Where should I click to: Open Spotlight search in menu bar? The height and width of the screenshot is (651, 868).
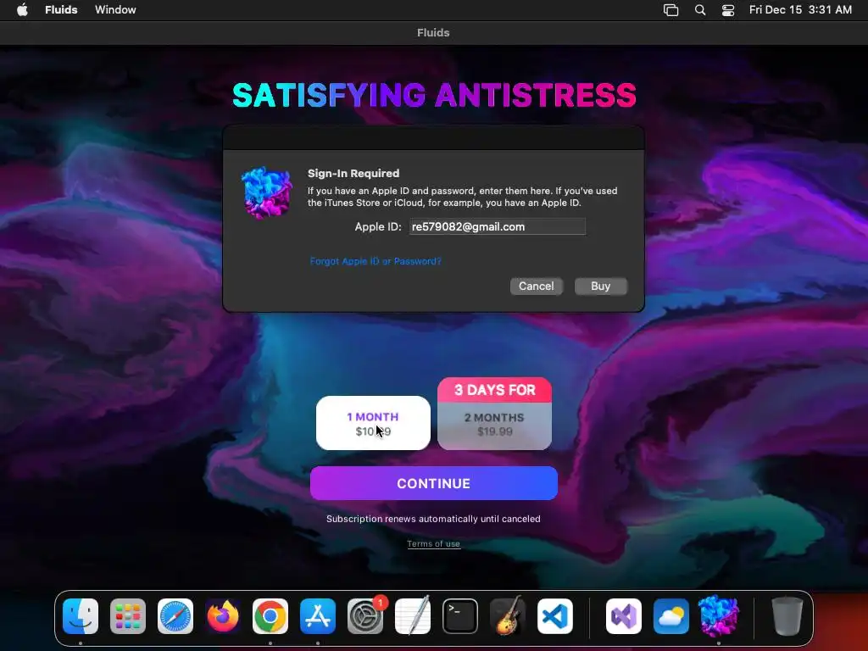[699, 10]
